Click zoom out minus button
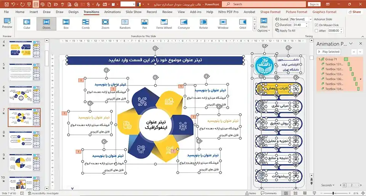Screen dimensions: 366x196 click(321, 193)
